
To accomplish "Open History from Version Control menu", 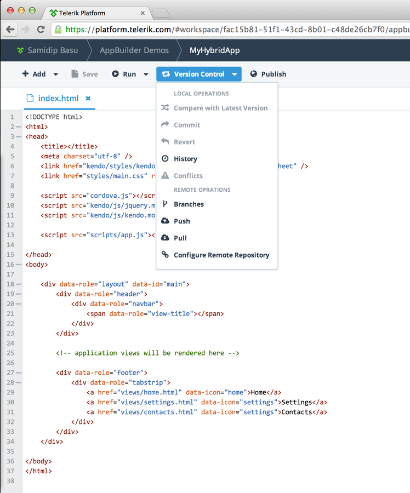I will (217, 159).
